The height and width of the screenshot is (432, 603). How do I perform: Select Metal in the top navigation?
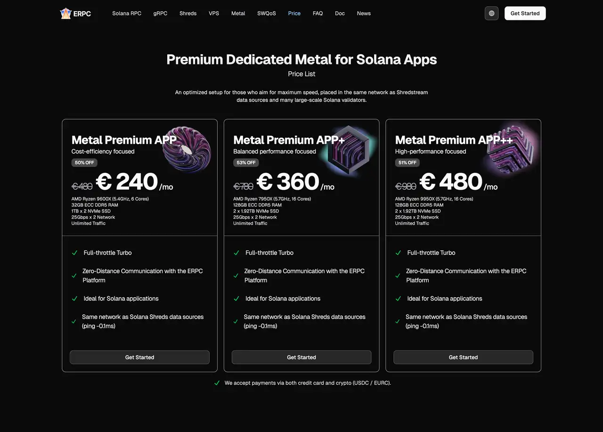[x=238, y=13]
